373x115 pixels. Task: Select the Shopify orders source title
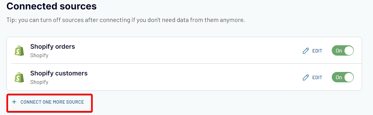coord(53,47)
